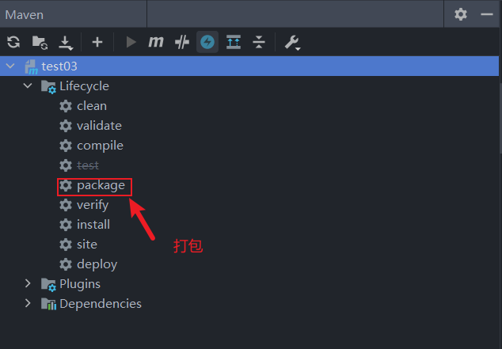The height and width of the screenshot is (349, 502).
Task: Click gear icon beside test
Action: click(x=66, y=165)
